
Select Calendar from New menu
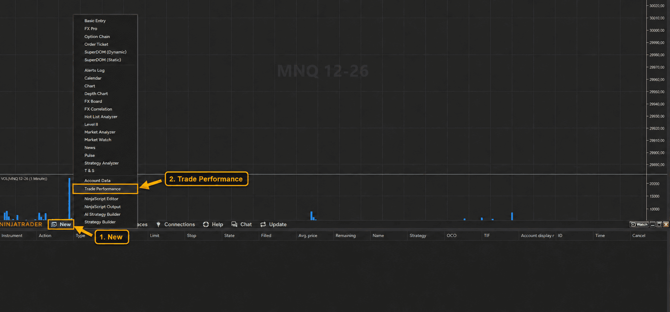point(93,78)
